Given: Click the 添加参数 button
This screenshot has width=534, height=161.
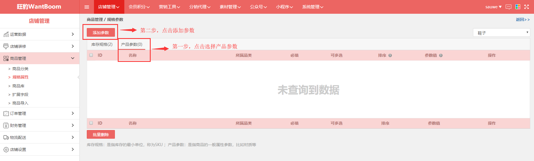Looking at the screenshot, I should click(101, 33).
